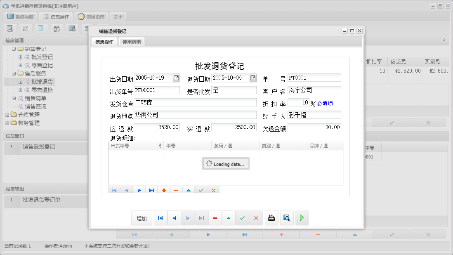
Task: Click the document icon in the main toolbar
Action: point(40,28)
